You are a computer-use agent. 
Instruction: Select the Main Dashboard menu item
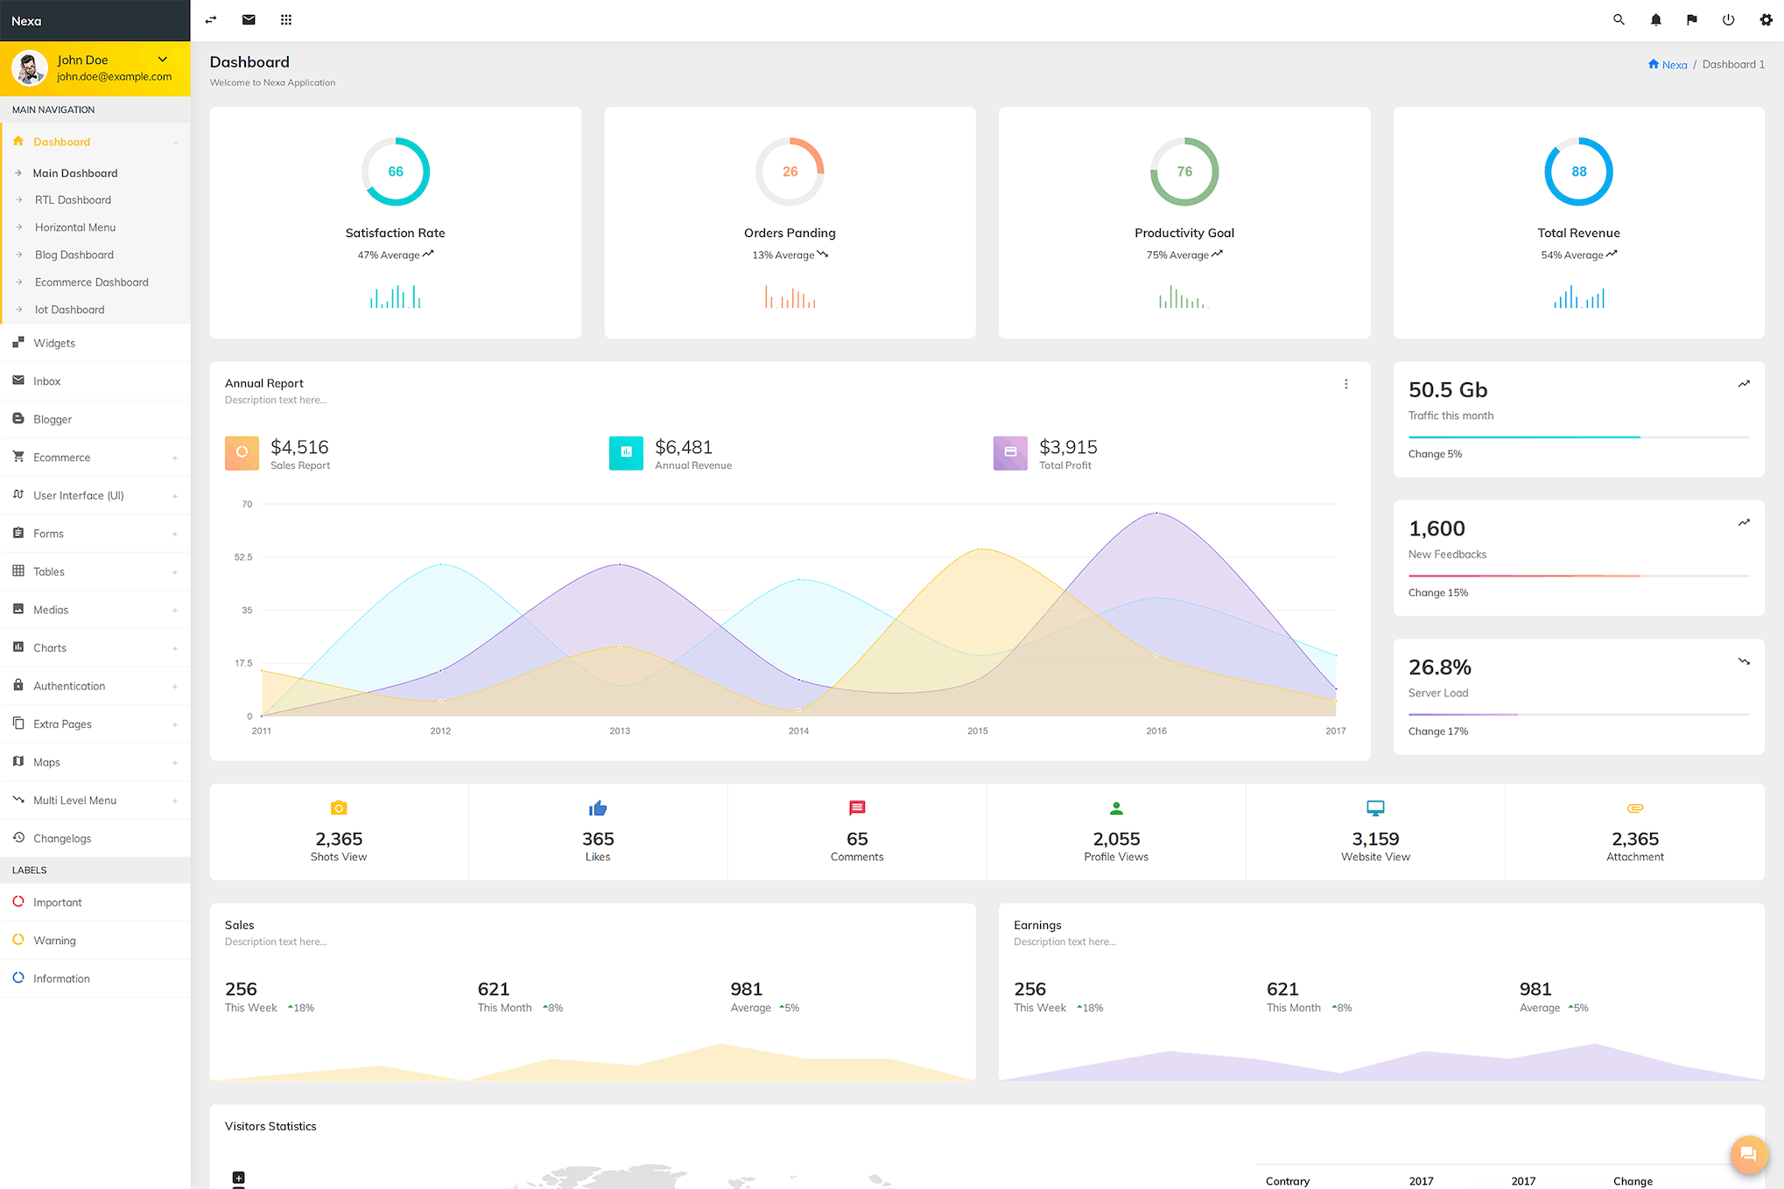coord(75,172)
